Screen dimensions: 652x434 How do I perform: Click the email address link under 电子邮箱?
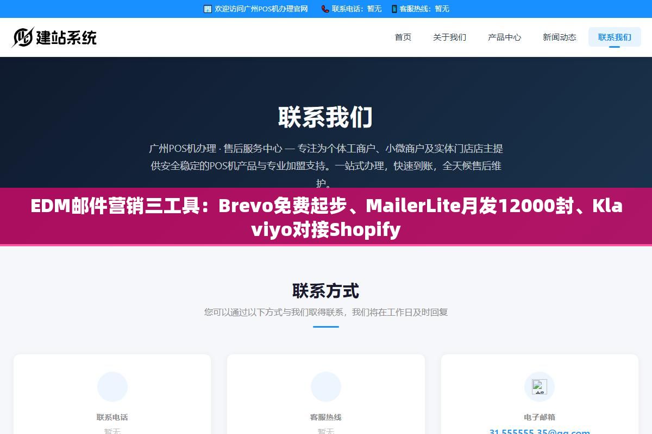click(x=540, y=432)
